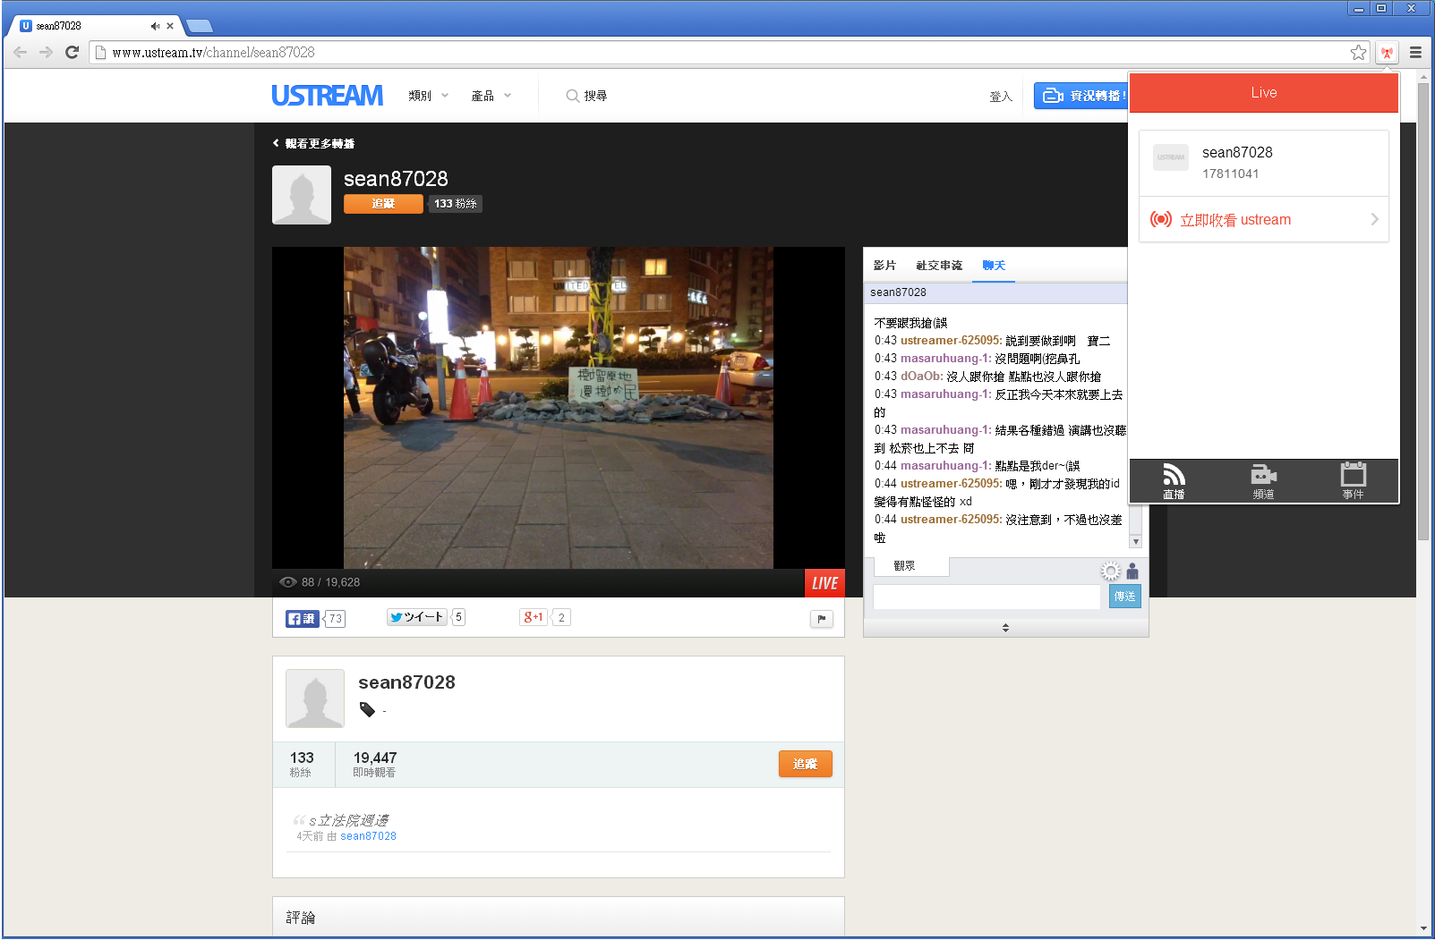Select the 直播 feed icon in popup
Image resolution: width=1435 pixels, height=940 pixels.
[x=1174, y=481]
